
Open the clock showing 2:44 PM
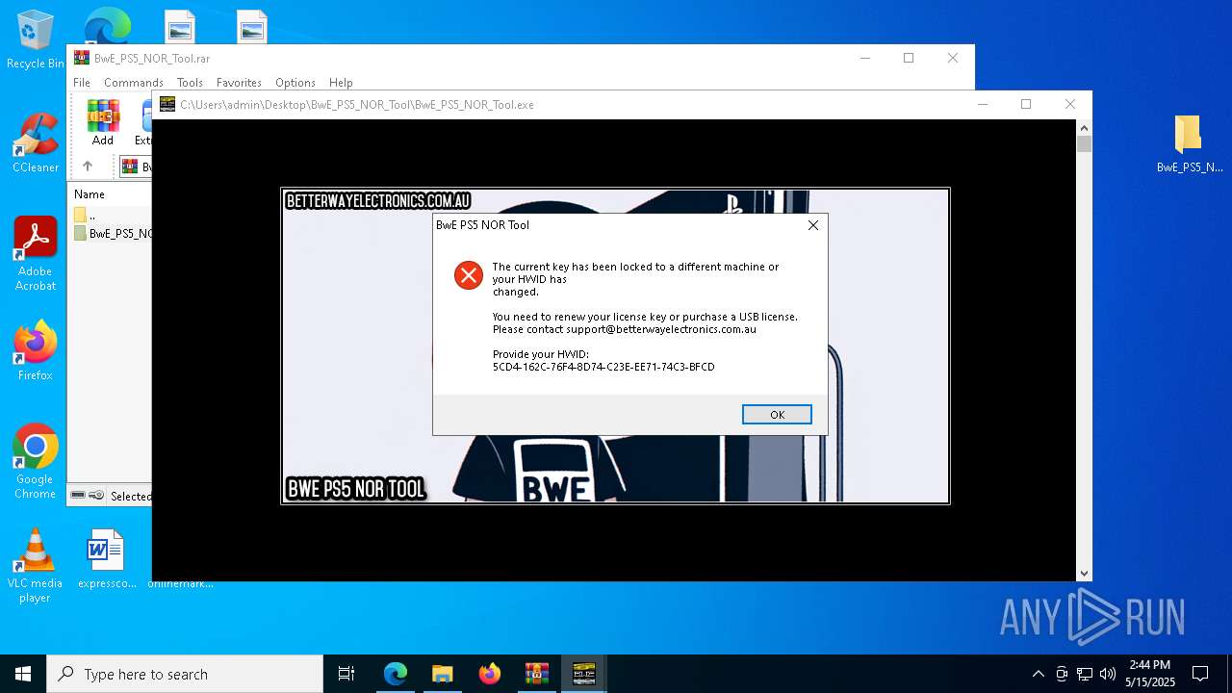[1150, 674]
